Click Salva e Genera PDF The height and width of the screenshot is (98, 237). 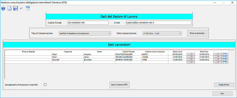click(120, 85)
